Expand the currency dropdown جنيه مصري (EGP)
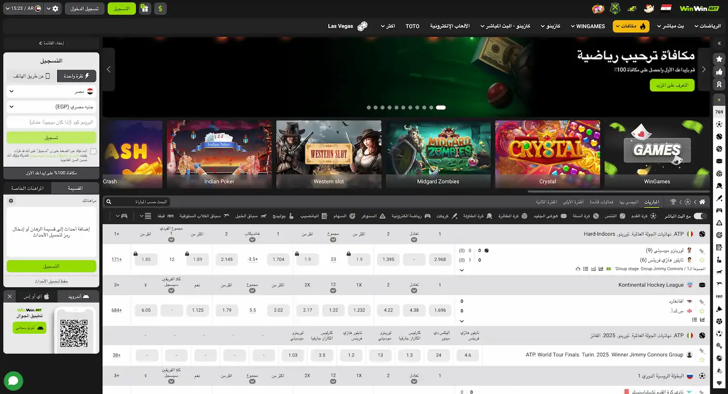The height and width of the screenshot is (394, 728). click(x=51, y=107)
